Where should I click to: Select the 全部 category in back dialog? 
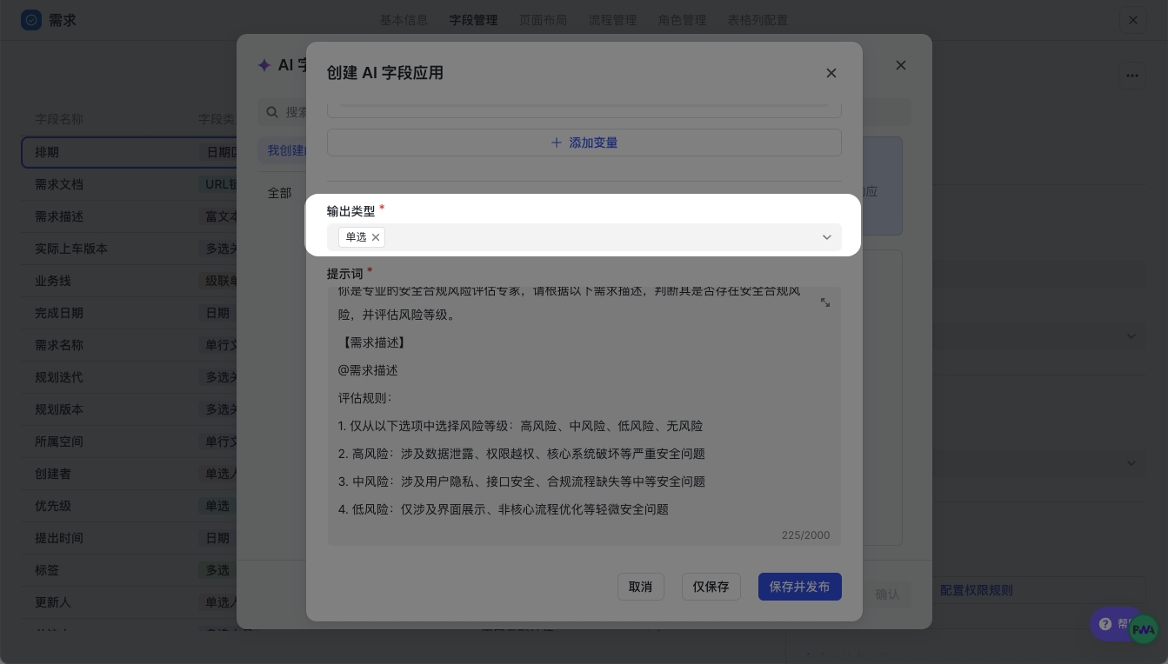click(x=279, y=193)
